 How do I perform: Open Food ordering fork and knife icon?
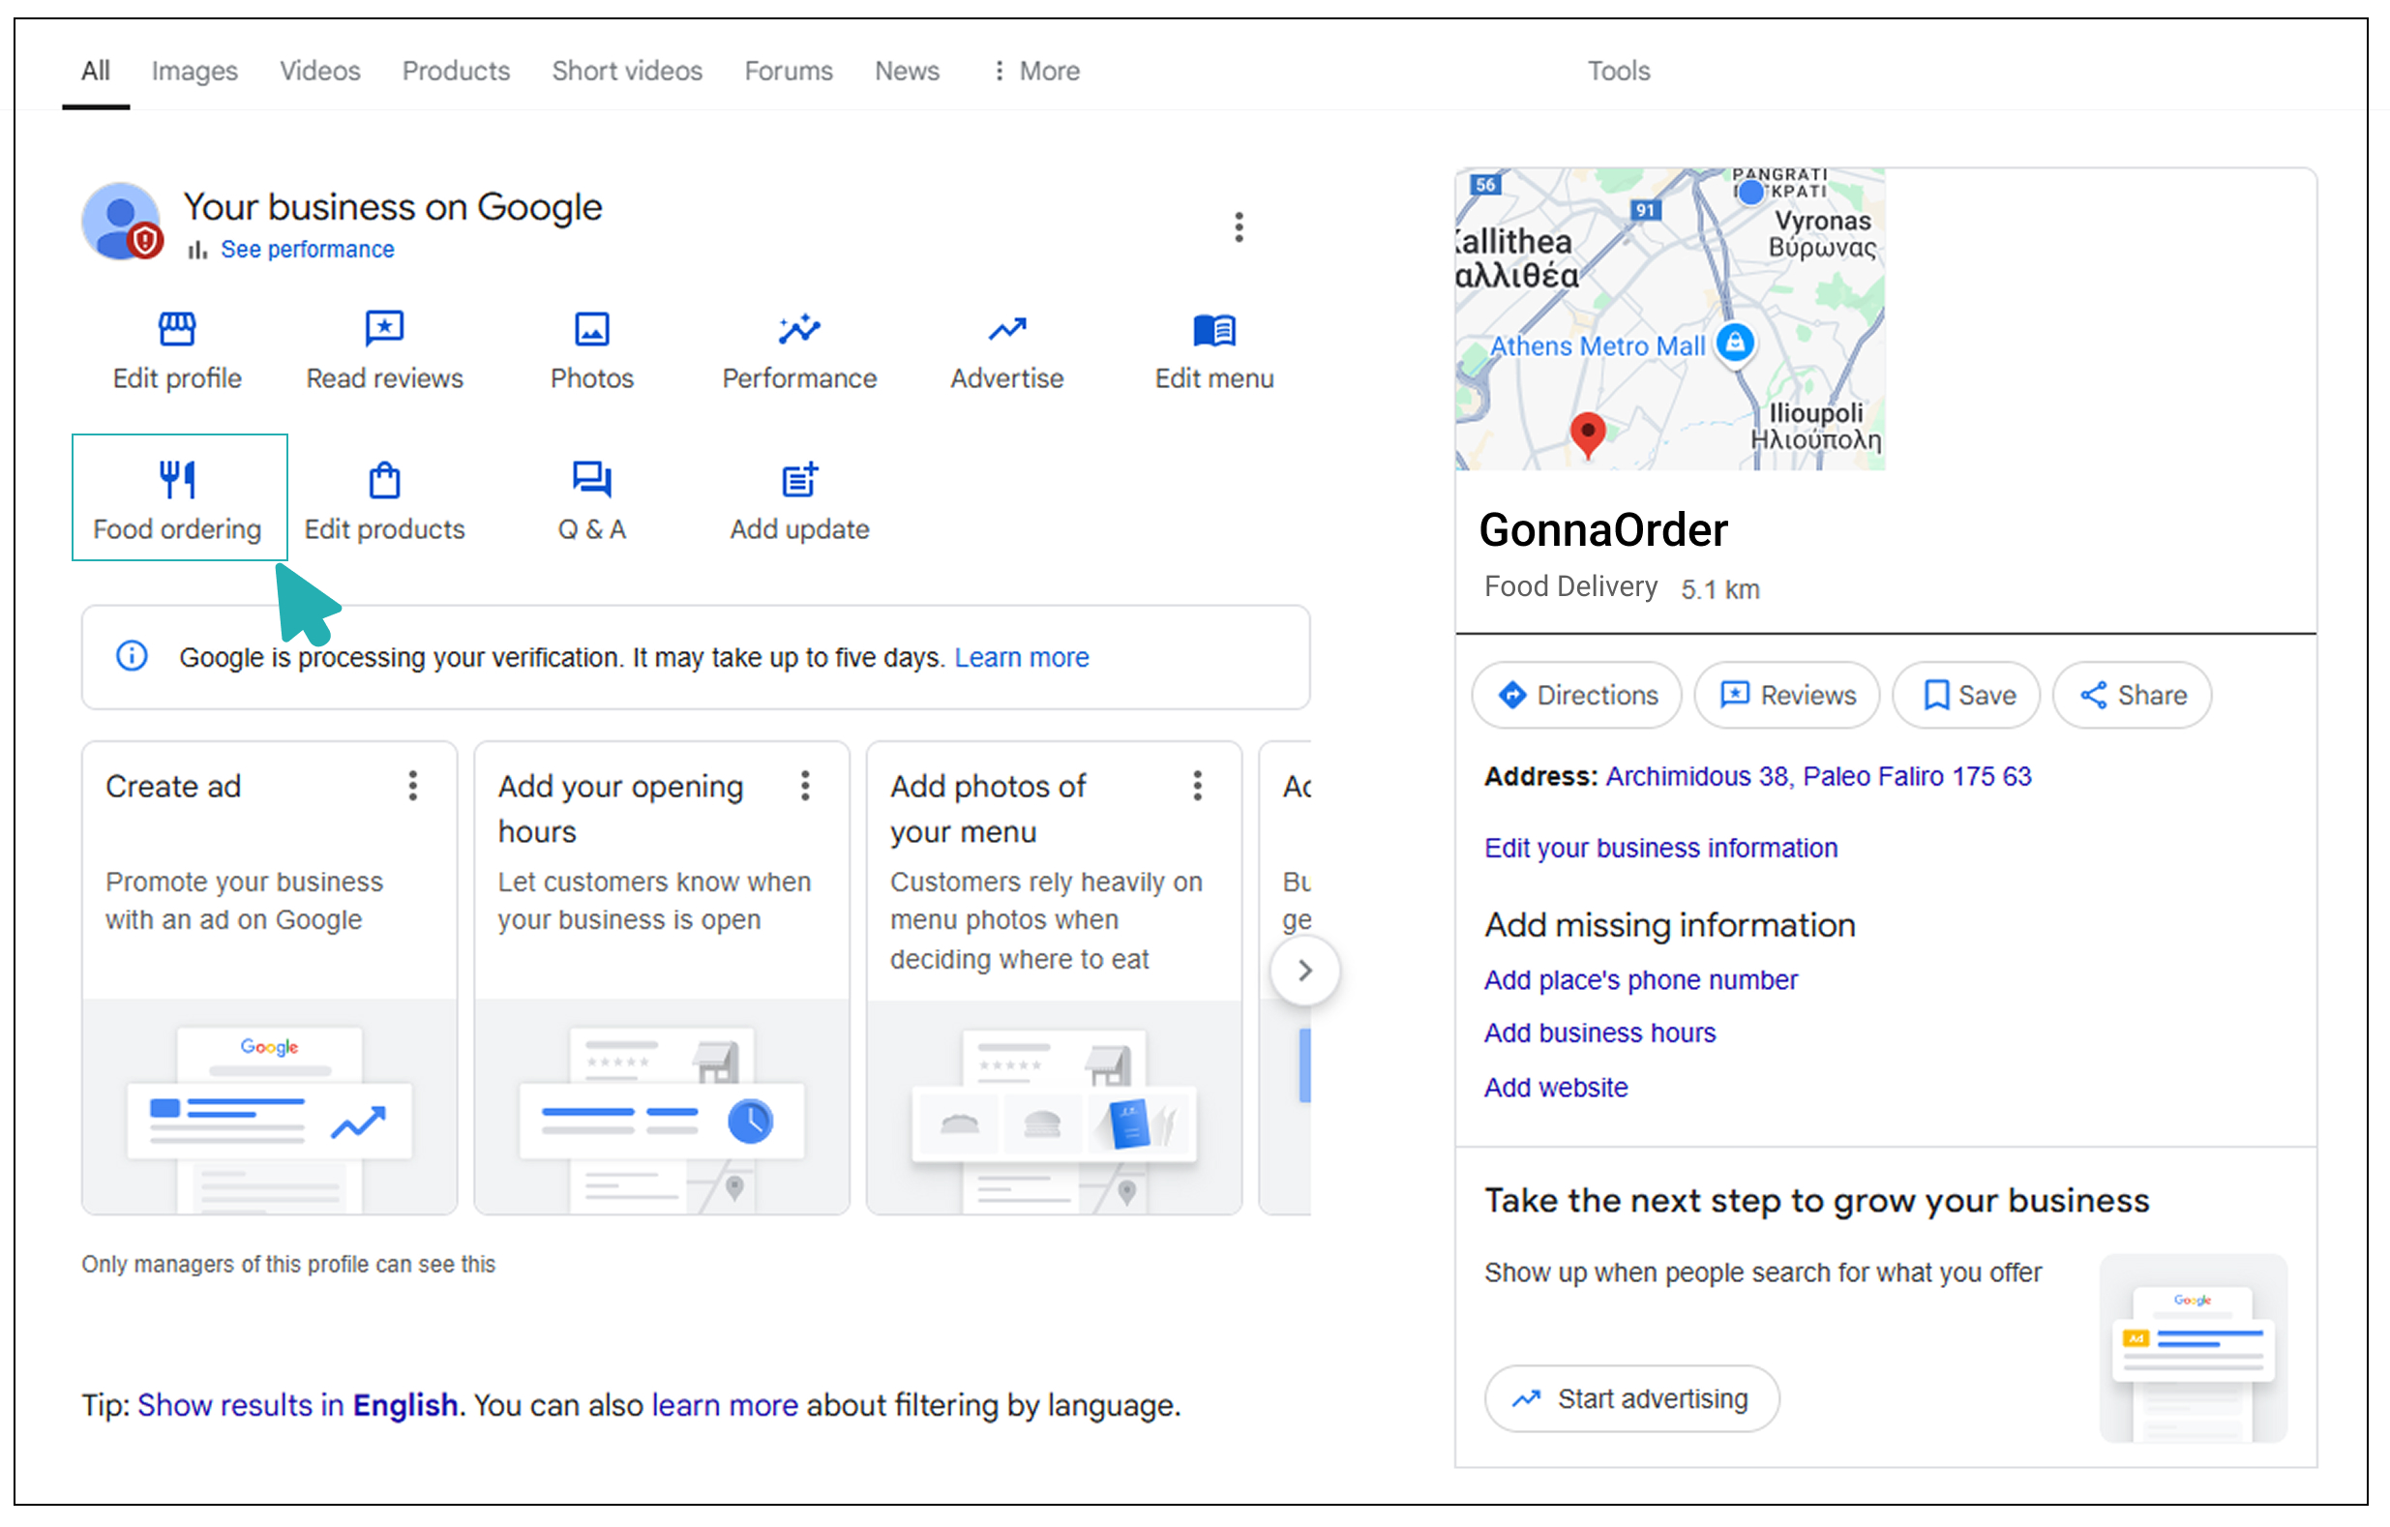(x=177, y=480)
